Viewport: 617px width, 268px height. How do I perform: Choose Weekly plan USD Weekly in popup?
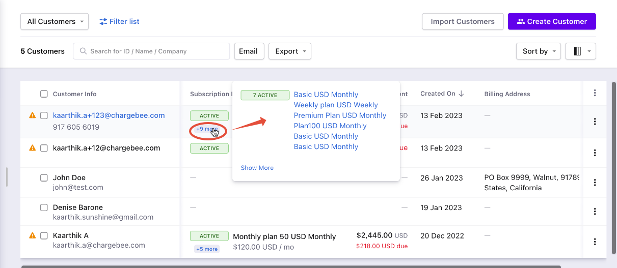coord(336,105)
